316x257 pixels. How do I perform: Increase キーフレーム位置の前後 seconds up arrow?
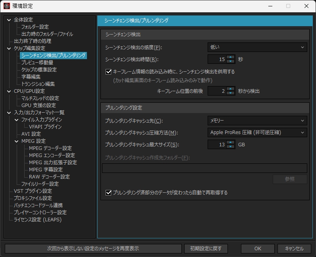coord(230,89)
